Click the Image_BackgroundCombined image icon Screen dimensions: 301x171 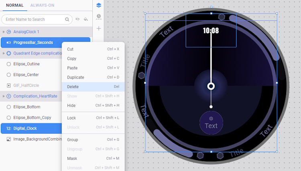9,139
